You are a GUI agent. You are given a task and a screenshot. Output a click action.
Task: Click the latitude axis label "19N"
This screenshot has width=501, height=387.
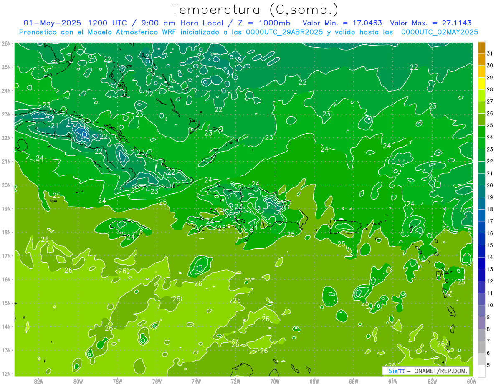tap(6, 208)
